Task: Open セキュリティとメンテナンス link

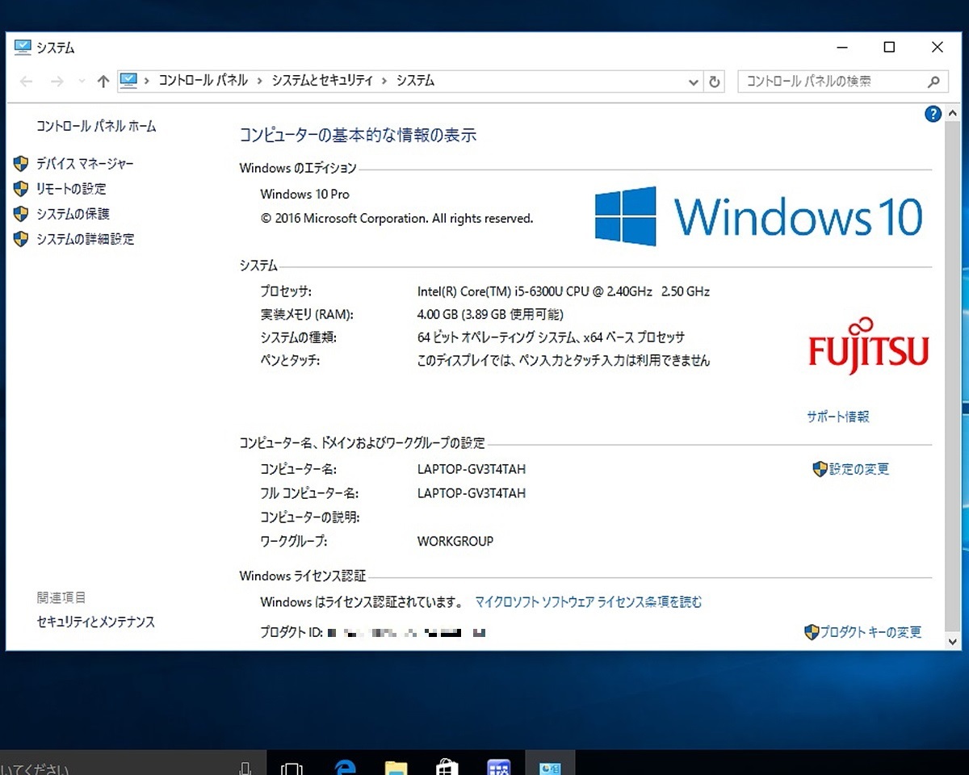Action: (x=95, y=622)
